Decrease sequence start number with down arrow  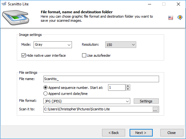click(128, 89)
